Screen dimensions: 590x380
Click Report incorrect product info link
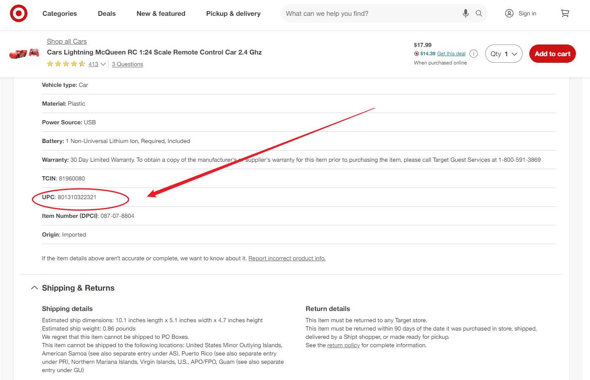pyautogui.click(x=287, y=258)
